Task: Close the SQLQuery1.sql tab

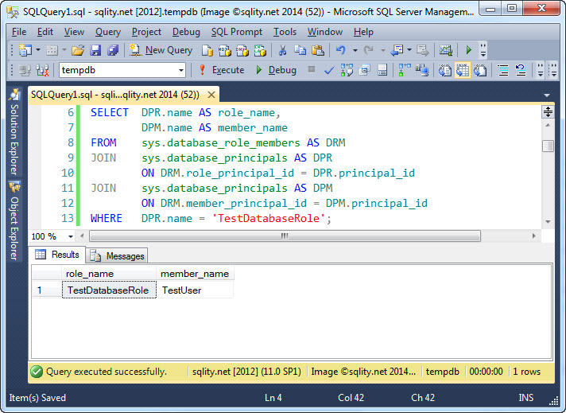Action: point(211,95)
